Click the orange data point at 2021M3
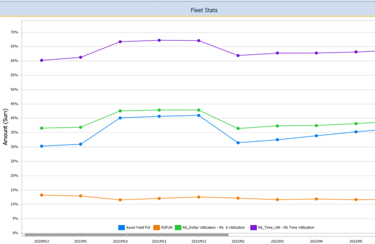375x244 pixels. (x=277, y=200)
